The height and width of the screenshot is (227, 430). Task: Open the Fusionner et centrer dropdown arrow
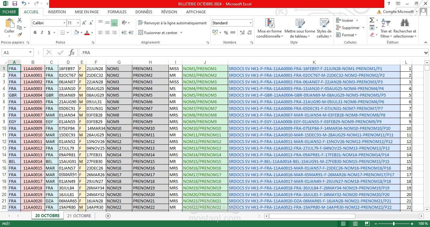[181, 33]
